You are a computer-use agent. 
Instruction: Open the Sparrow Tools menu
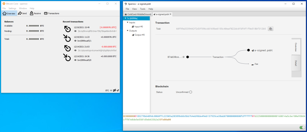143,9
